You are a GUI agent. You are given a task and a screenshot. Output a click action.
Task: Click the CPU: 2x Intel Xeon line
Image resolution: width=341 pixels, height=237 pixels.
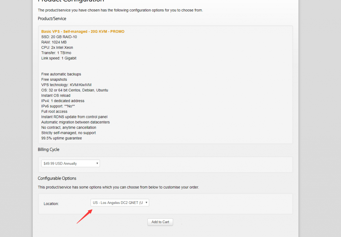click(57, 47)
